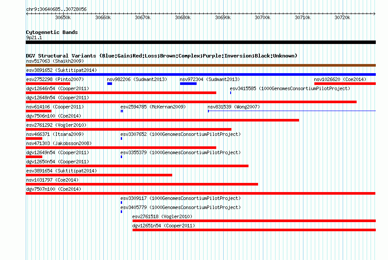The image size is (388, 260).
Task: Click the red esv2761292 loss bar
Action: (129, 129)
